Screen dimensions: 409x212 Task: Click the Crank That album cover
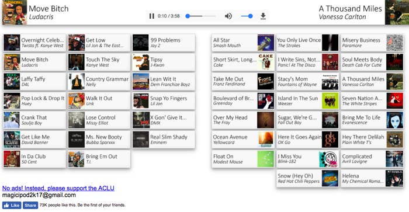[x=12, y=120]
